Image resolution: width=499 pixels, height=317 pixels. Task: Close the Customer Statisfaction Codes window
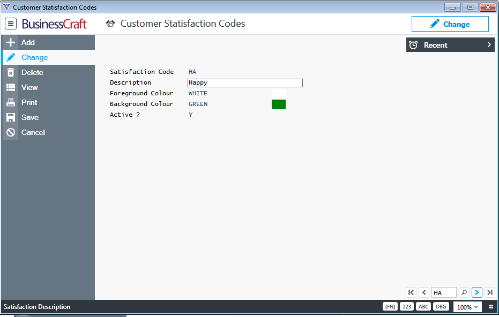[488, 7]
